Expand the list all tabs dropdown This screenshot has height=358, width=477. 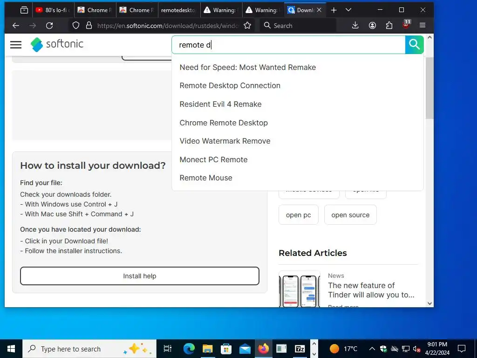[x=348, y=10]
